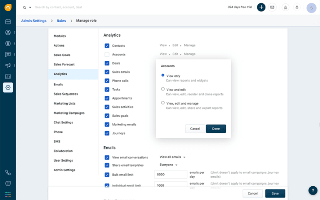Open the Everyone dropdown for email templates
The image size is (320, 200).
point(169,165)
